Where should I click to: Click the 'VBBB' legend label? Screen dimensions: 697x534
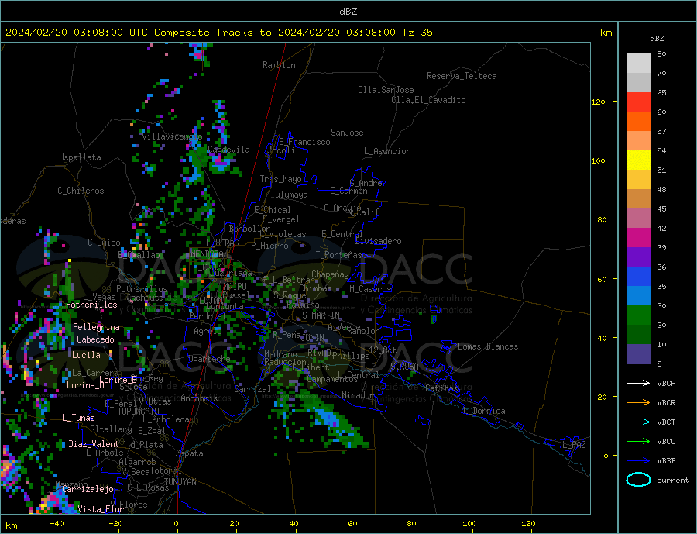click(666, 460)
